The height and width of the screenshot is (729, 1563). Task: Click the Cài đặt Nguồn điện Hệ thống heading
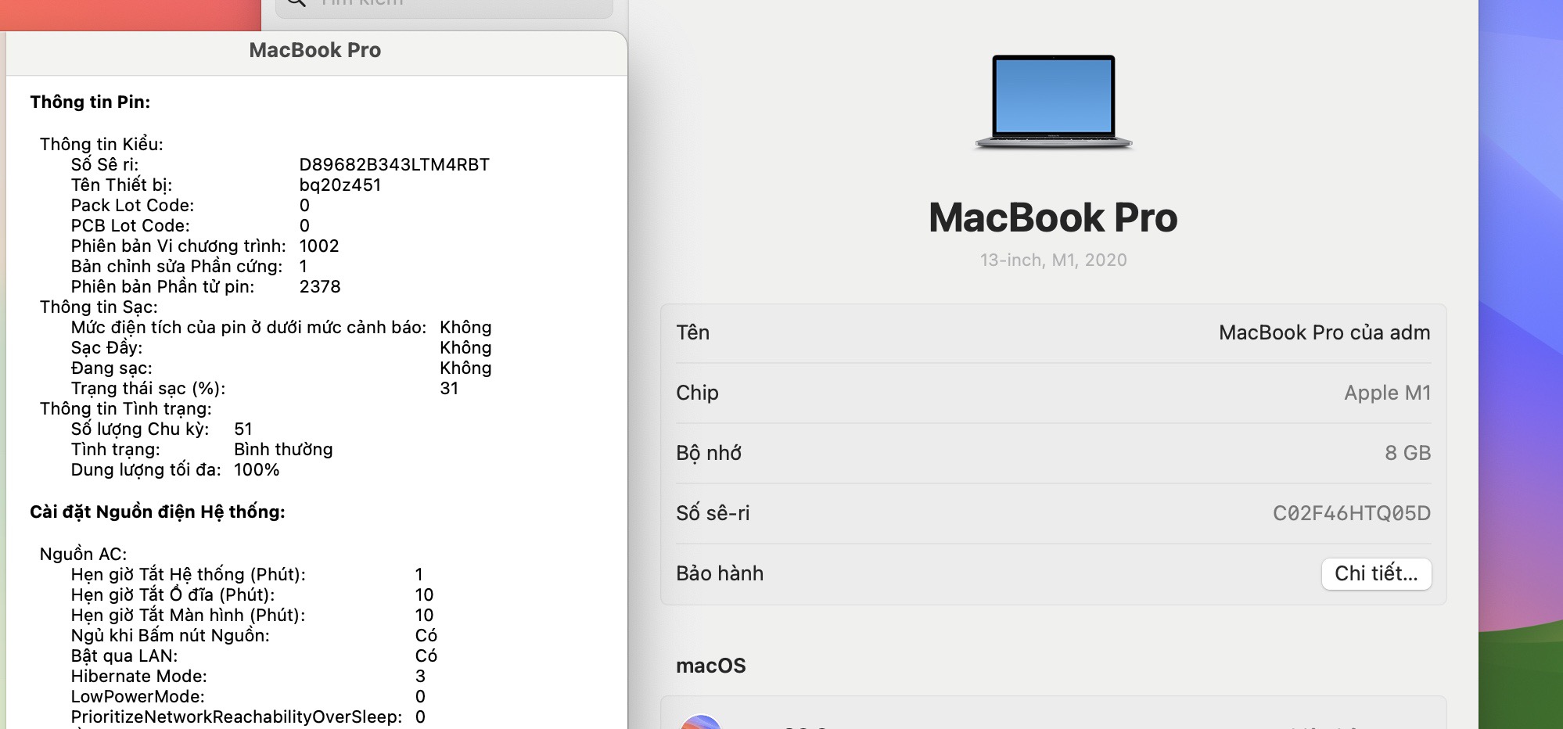click(x=157, y=512)
